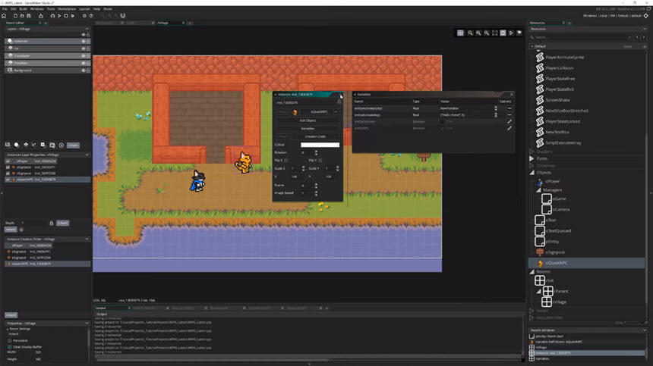
Task: Save the project with disk icon
Action: point(29,16)
